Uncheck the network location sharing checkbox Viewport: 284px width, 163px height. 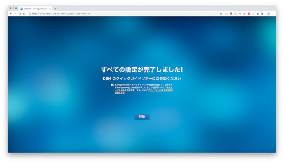click(112, 85)
